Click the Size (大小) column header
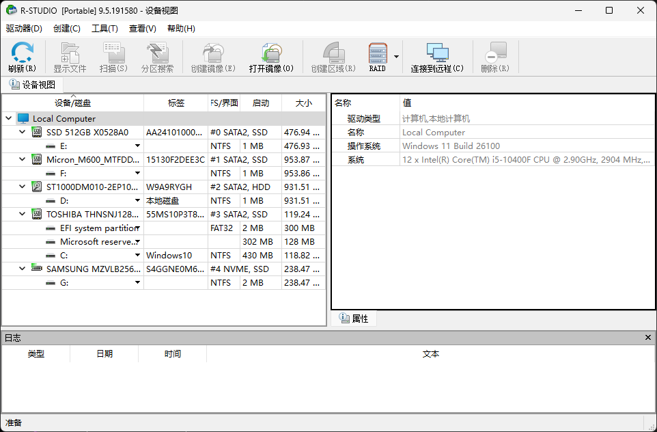 click(x=304, y=103)
